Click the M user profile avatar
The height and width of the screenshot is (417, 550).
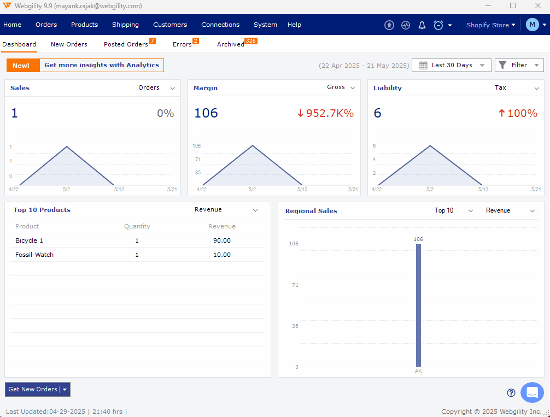tap(532, 25)
